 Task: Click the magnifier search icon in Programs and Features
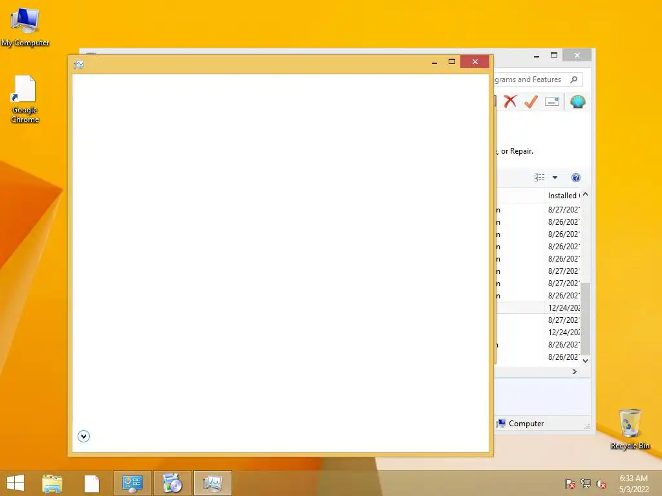(x=574, y=79)
